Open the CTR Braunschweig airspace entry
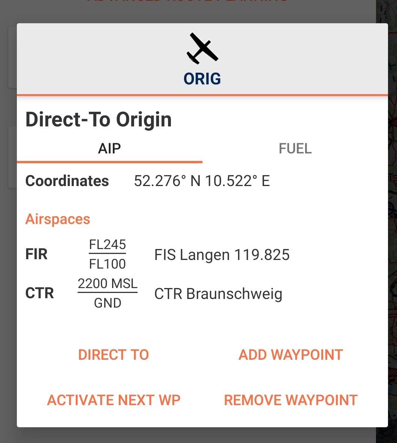This screenshot has width=397, height=443. [x=218, y=294]
